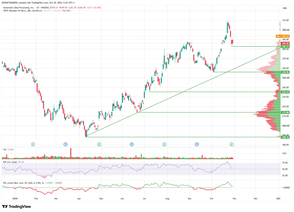
Task: Click the mid-September dividend D marker
Action: point(197,144)
